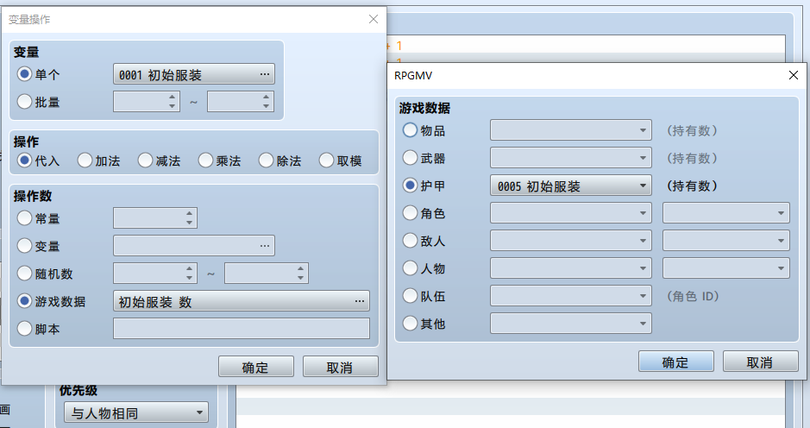The image size is (810, 428).
Task: Open the 变量 operand selector field
Action: pos(194,246)
